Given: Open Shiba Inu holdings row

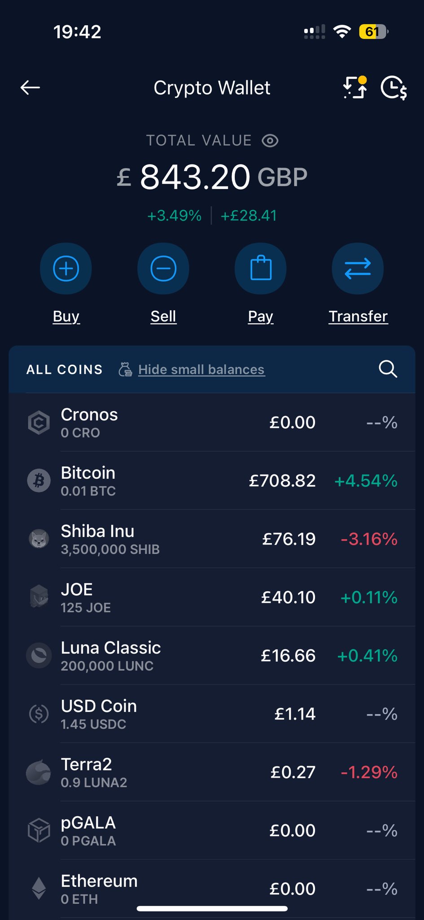Looking at the screenshot, I should coord(212,539).
